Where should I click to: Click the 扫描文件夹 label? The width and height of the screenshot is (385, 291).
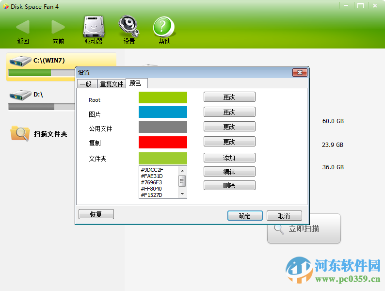(x=50, y=134)
